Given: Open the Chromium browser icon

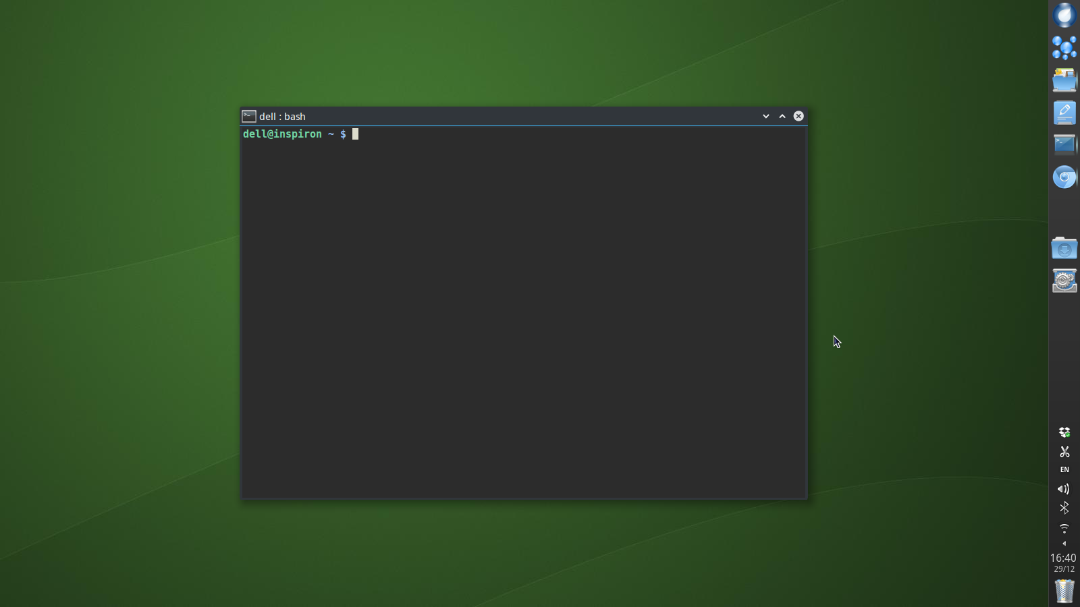Looking at the screenshot, I should pos(1064,177).
